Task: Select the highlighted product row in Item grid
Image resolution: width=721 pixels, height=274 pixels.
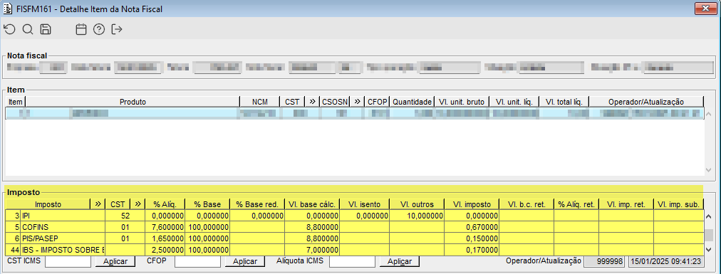Action: click(354, 113)
